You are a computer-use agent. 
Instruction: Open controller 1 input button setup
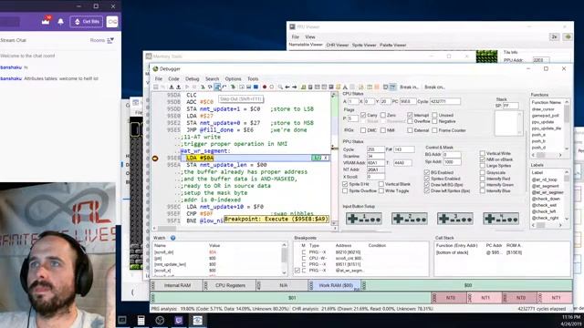click(363, 219)
